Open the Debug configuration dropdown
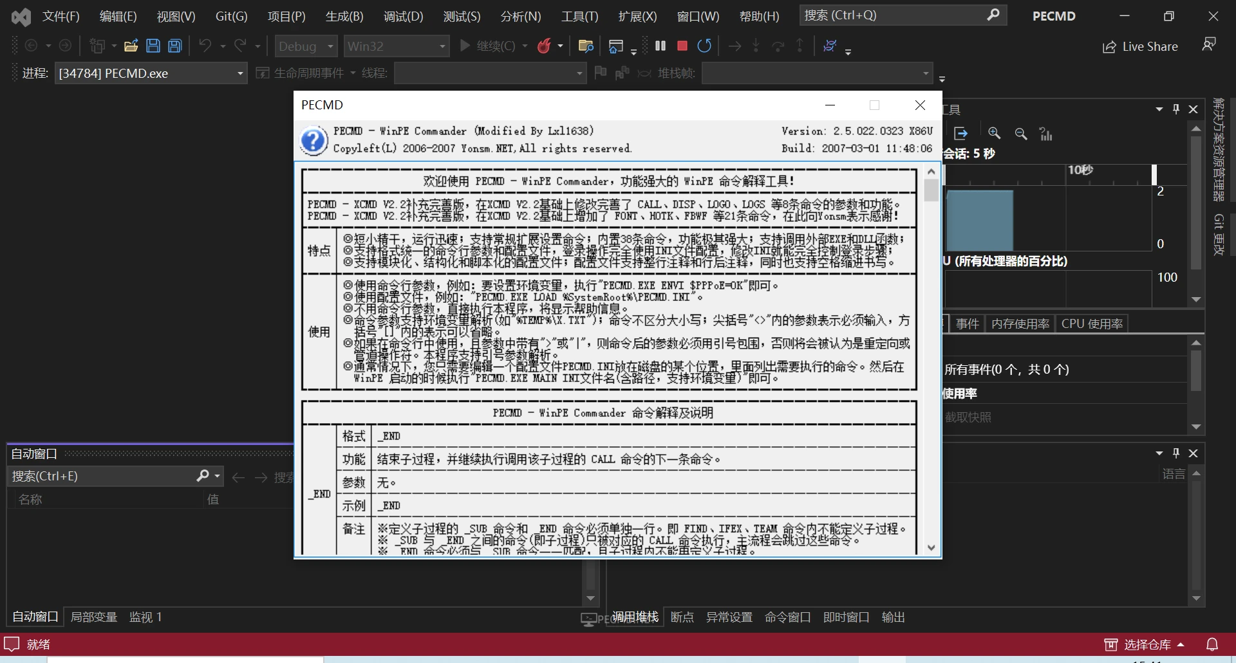 coord(306,46)
